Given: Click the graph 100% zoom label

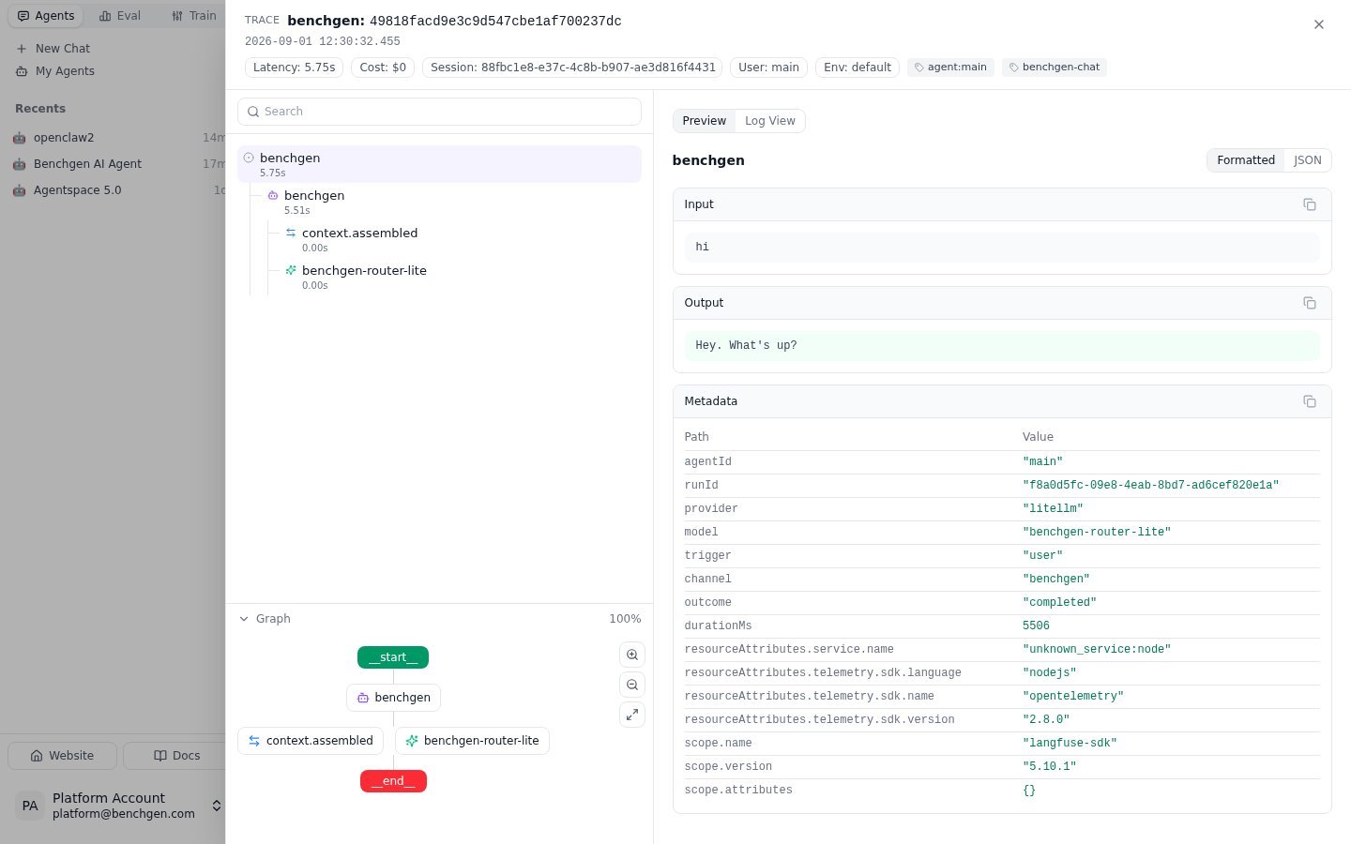Looking at the screenshot, I should click(625, 619).
